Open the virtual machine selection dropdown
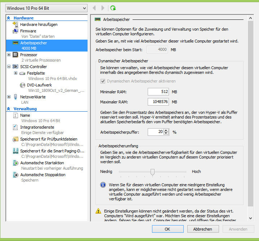This screenshot has height=241, width=259. click(46, 8)
